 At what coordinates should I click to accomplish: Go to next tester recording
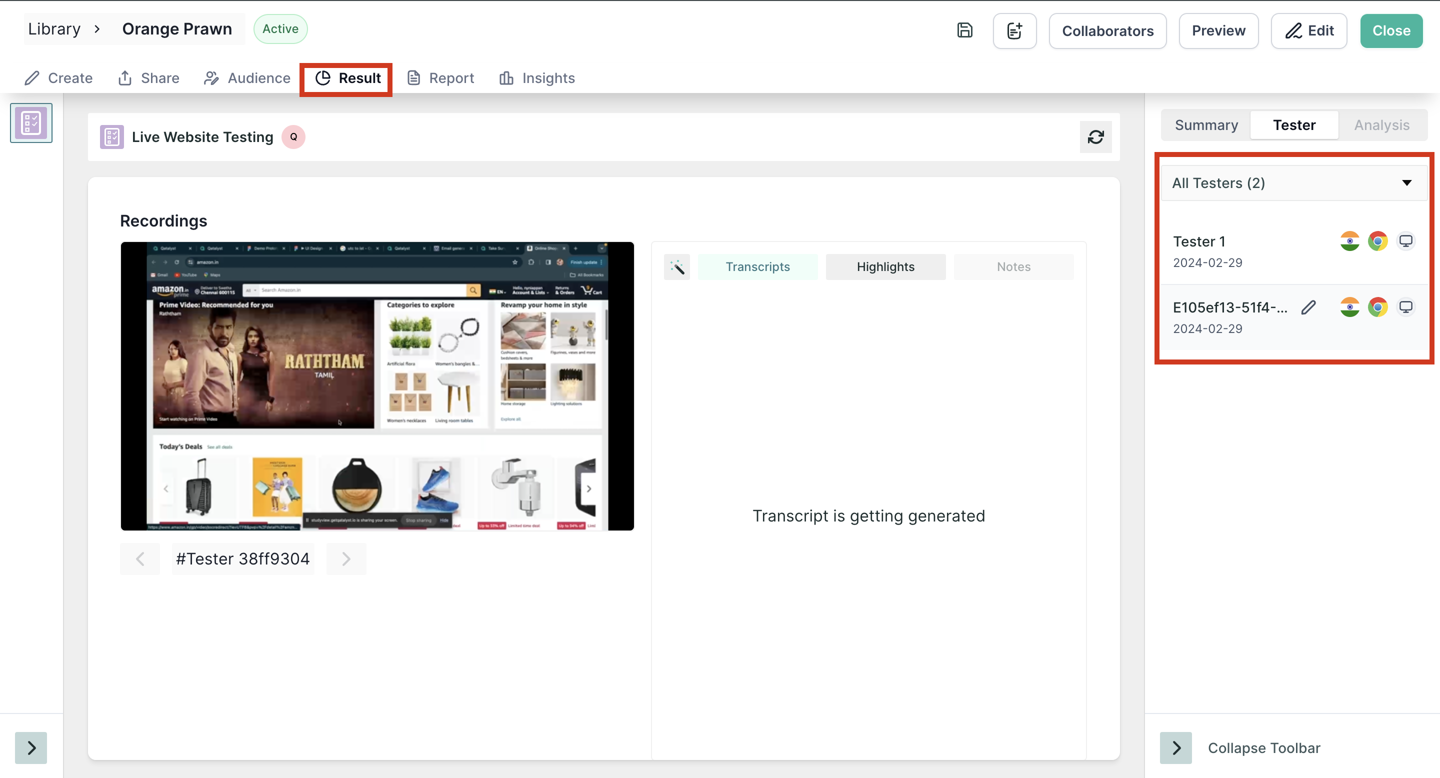pyautogui.click(x=346, y=559)
